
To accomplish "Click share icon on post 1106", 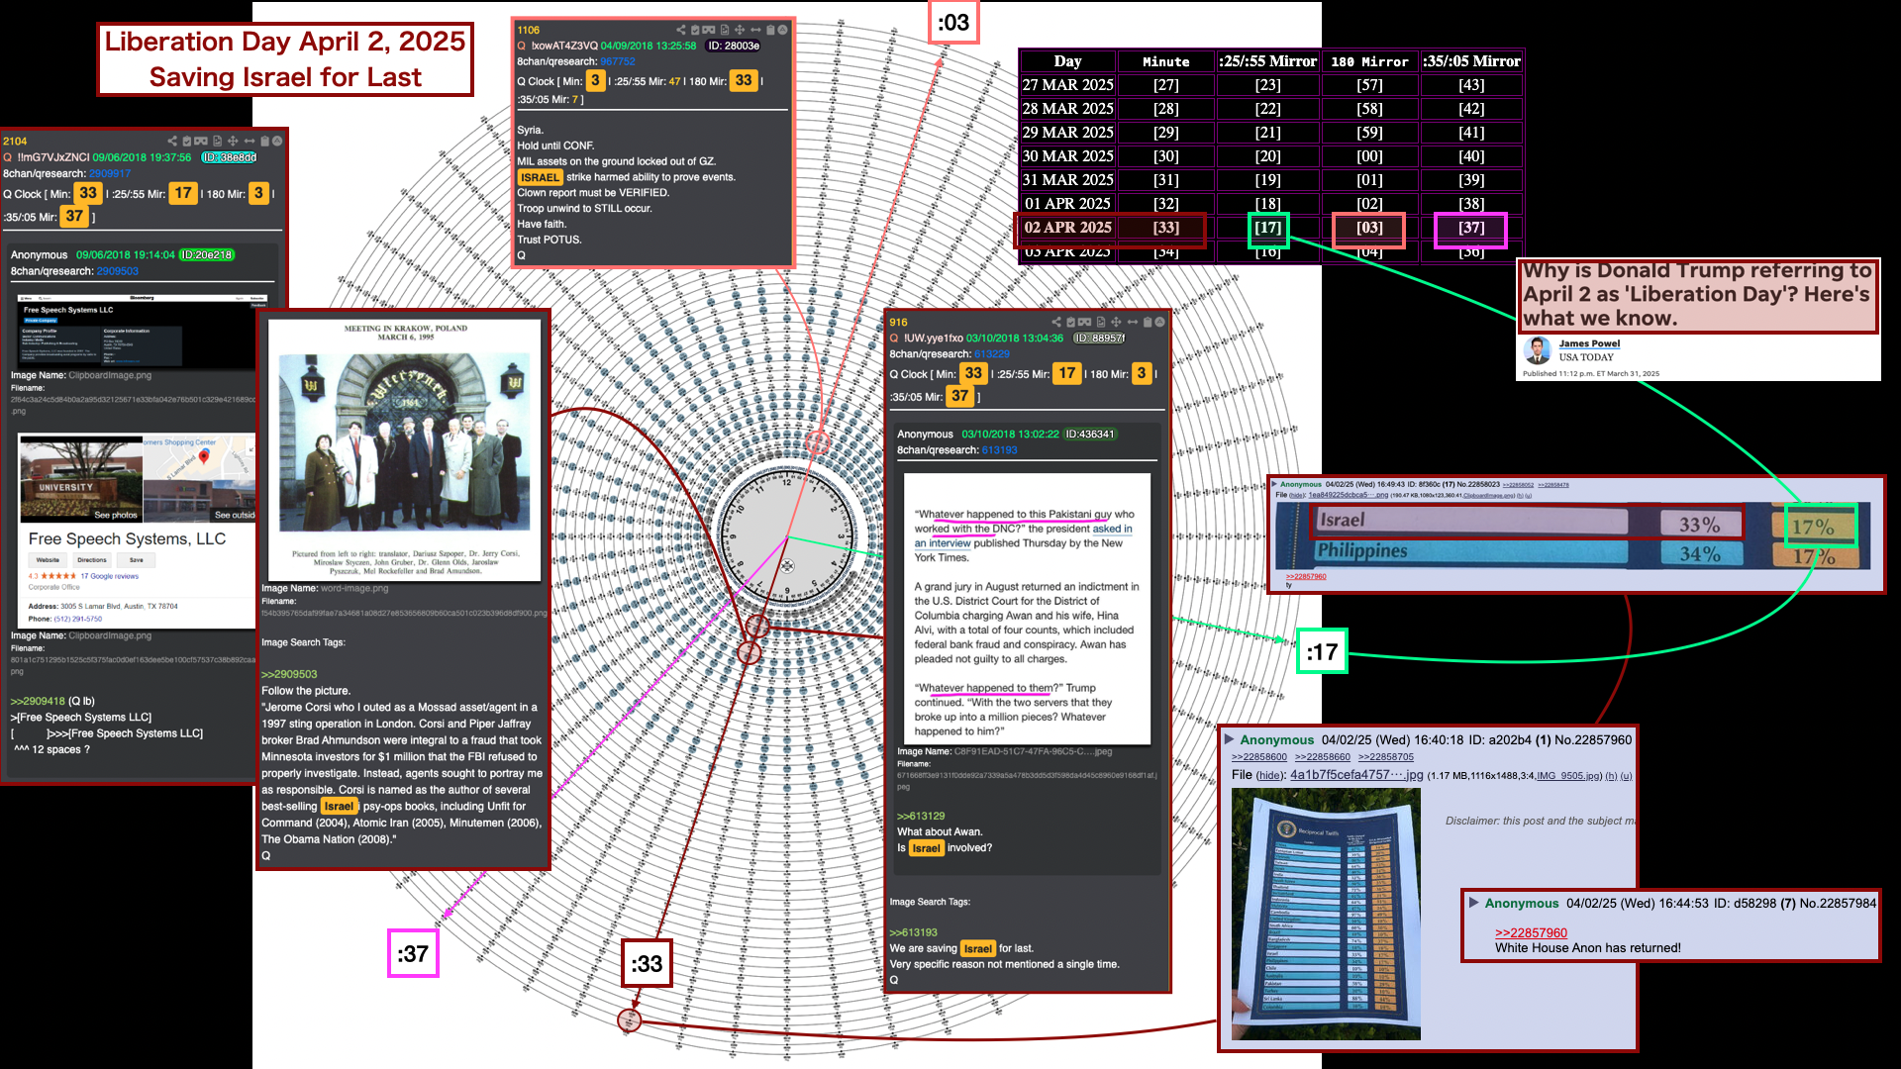I will coord(680,31).
